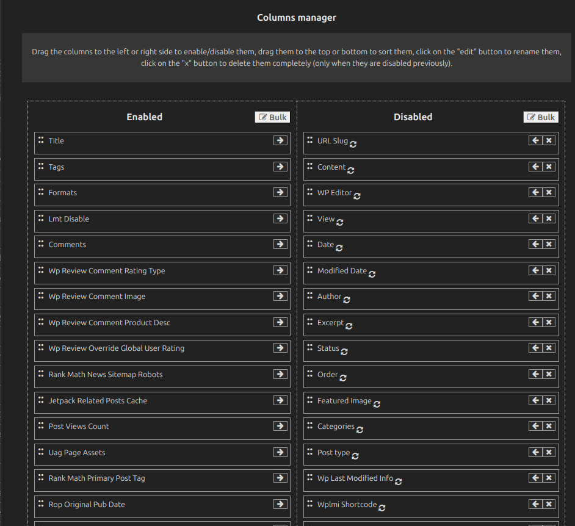
Task: Delete the Status column with x button
Action: coord(549,348)
